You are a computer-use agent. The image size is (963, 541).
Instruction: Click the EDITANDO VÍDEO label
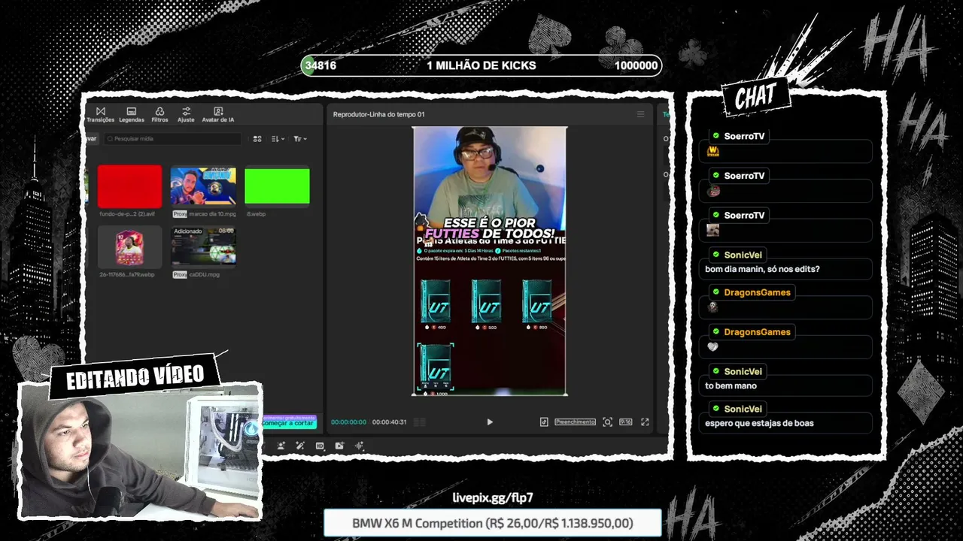(x=135, y=376)
